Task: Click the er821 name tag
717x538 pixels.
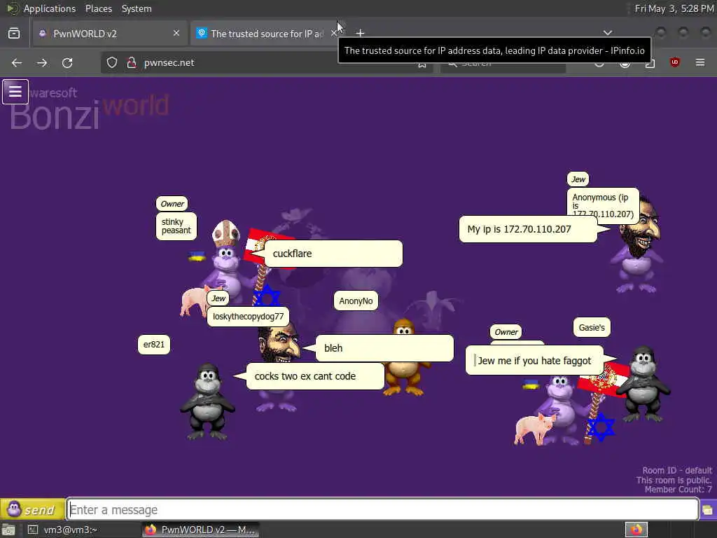Action: pyautogui.click(x=153, y=345)
